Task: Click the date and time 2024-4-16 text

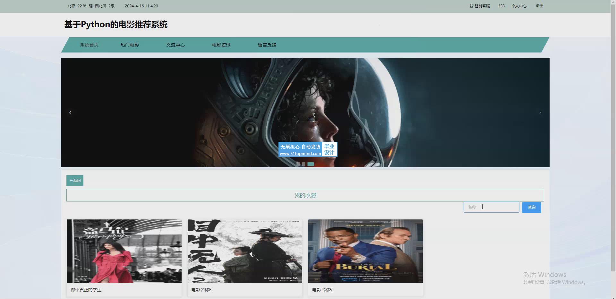Action: (141, 6)
